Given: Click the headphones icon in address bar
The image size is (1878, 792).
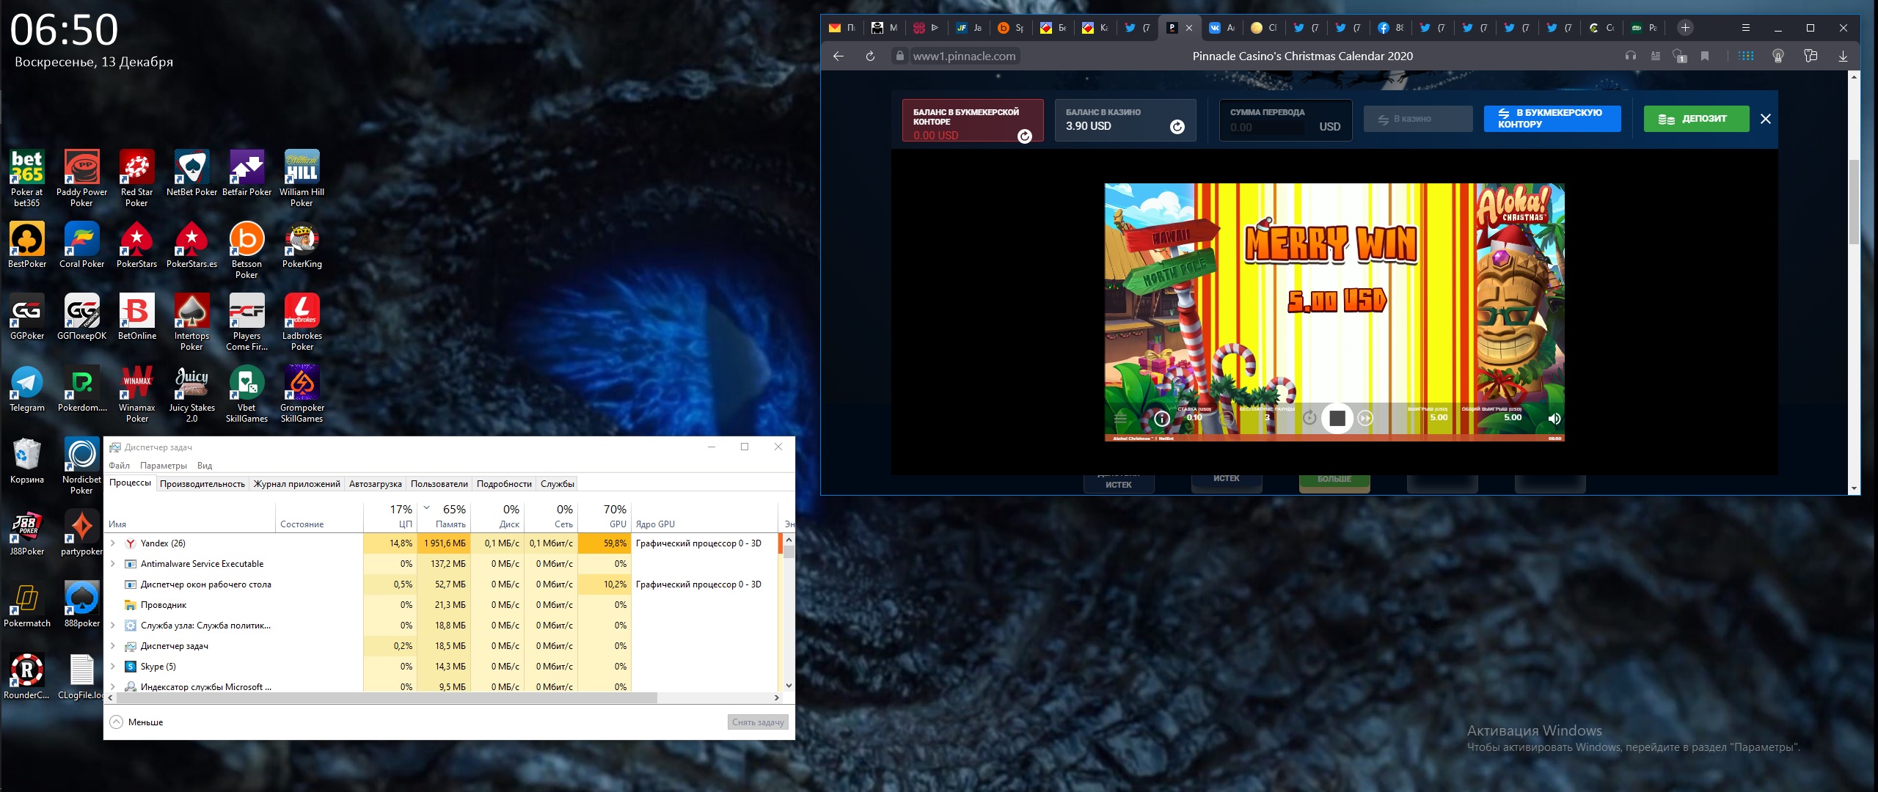Looking at the screenshot, I should (1631, 56).
